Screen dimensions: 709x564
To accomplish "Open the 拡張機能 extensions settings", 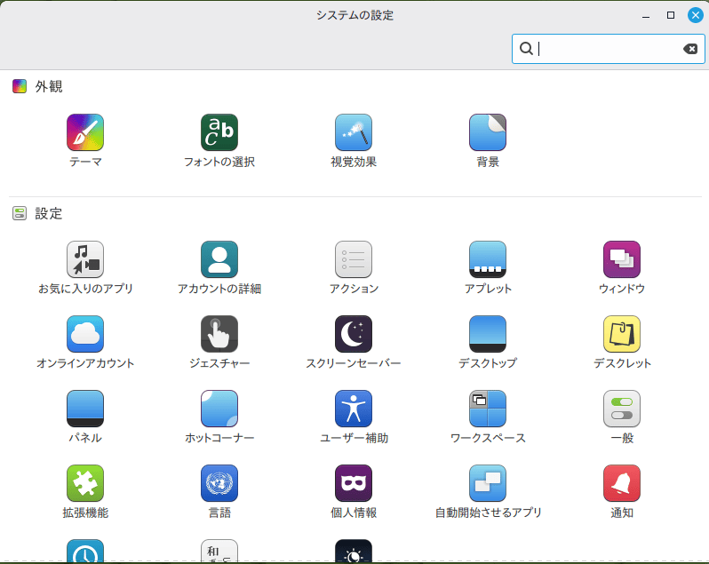I will [85, 483].
